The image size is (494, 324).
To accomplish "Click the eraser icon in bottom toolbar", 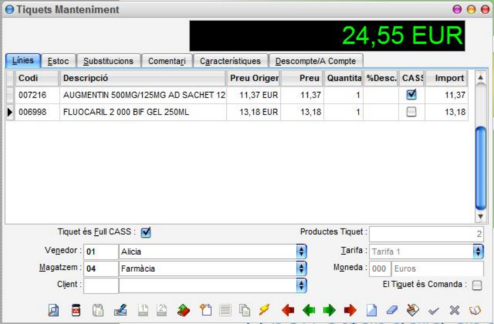I will 392,310.
